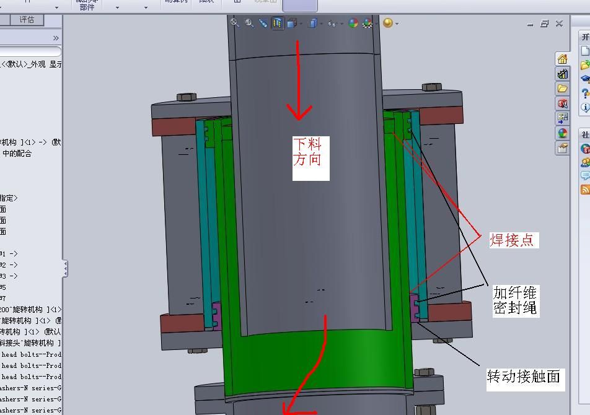Open the View Settings gold sphere icon
Screen dimensions: 590x415
click(388, 24)
